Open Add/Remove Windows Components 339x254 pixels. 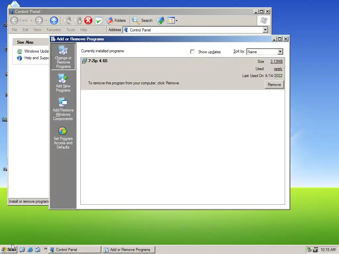click(63, 109)
